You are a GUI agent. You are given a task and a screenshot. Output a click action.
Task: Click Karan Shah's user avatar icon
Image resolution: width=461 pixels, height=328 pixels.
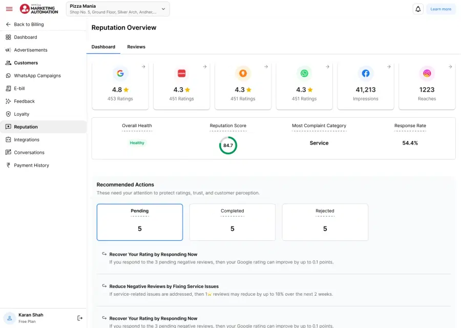(9, 318)
